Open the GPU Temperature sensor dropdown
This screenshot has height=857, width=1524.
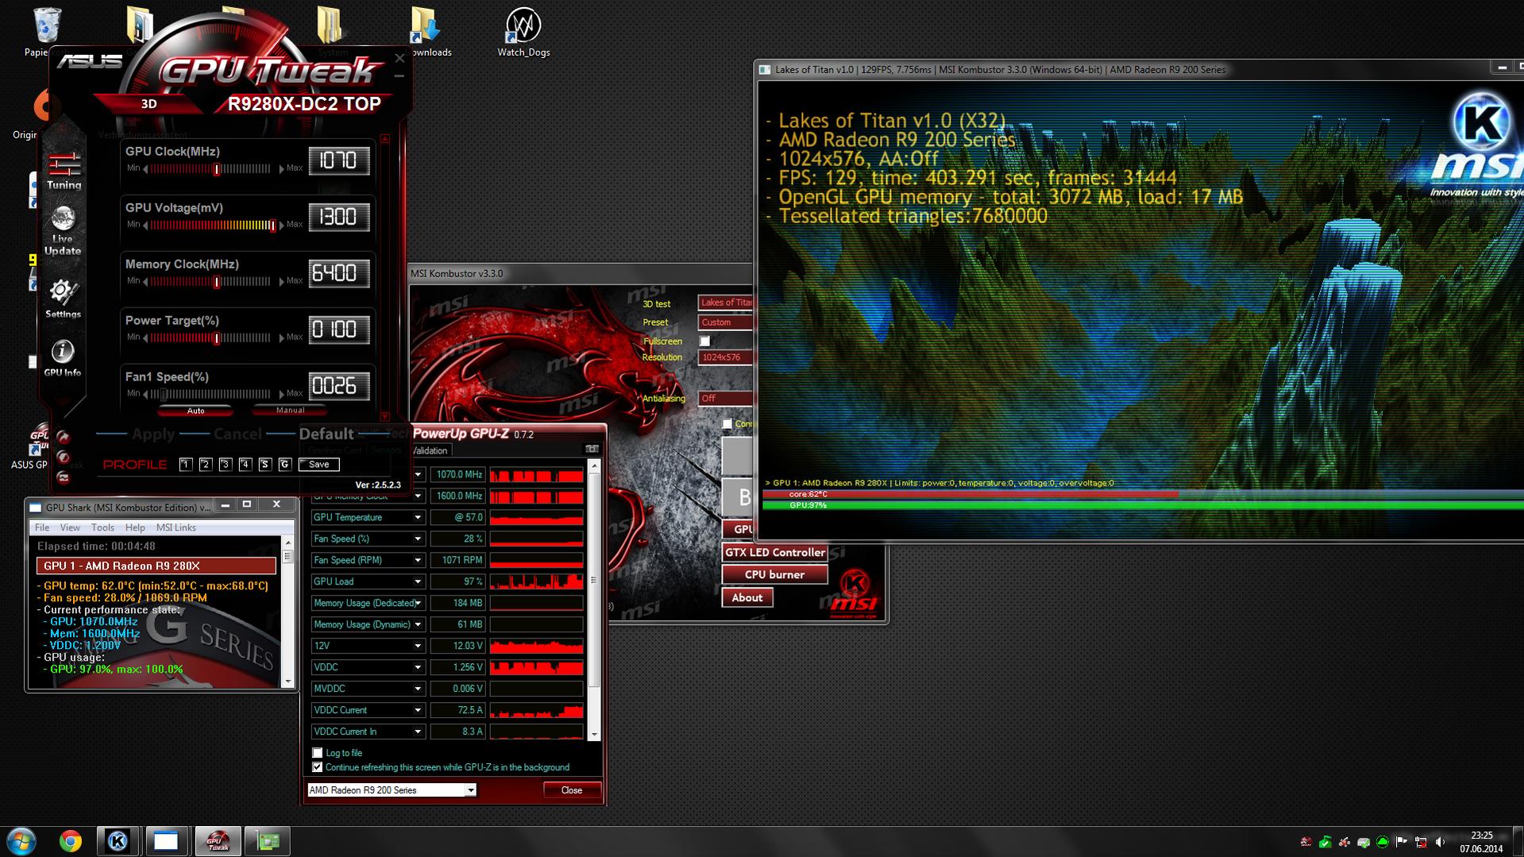[x=418, y=517]
